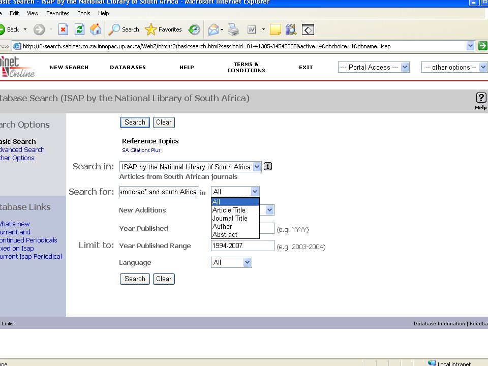The height and width of the screenshot is (366, 488).
Task: Click the Sabinet Online logo
Action: click(x=17, y=67)
